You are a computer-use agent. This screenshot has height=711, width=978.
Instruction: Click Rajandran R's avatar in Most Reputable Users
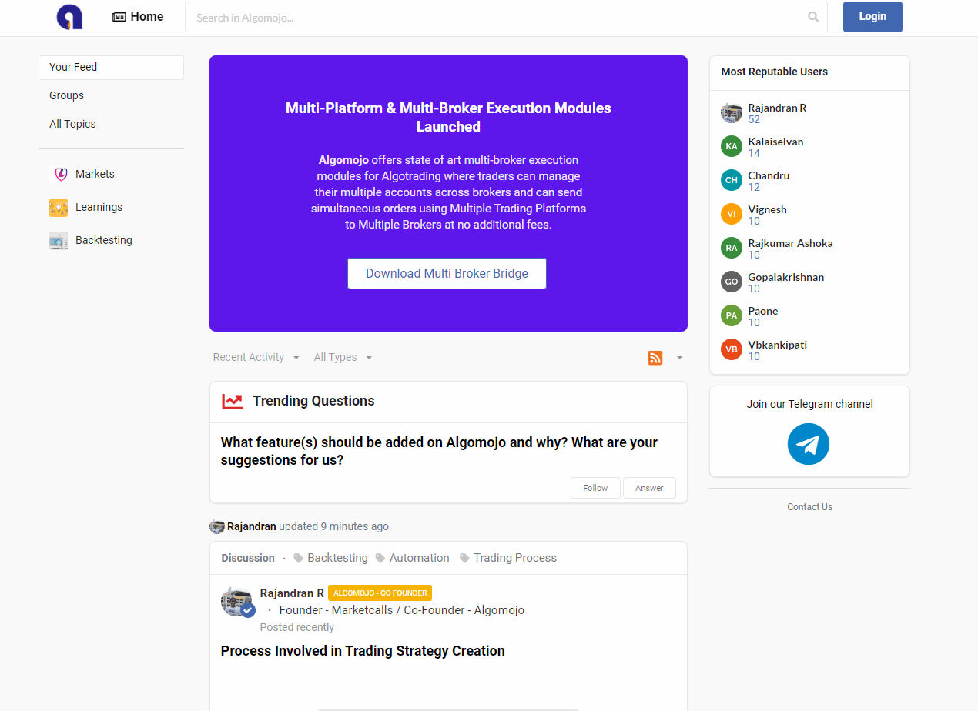[x=732, y=112]
